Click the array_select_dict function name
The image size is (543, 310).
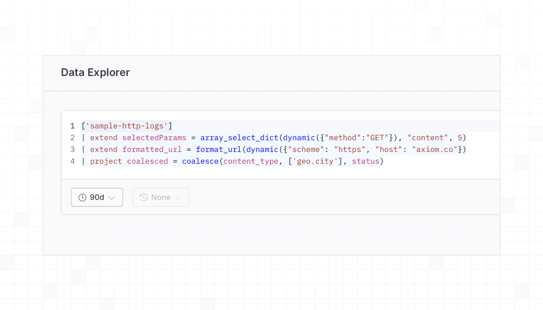pos(239,138)
